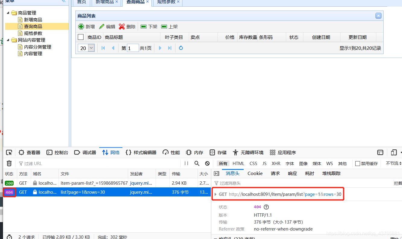Open 新增商品 in the sidebar tree
402x239 pixels.
[33, 20]
